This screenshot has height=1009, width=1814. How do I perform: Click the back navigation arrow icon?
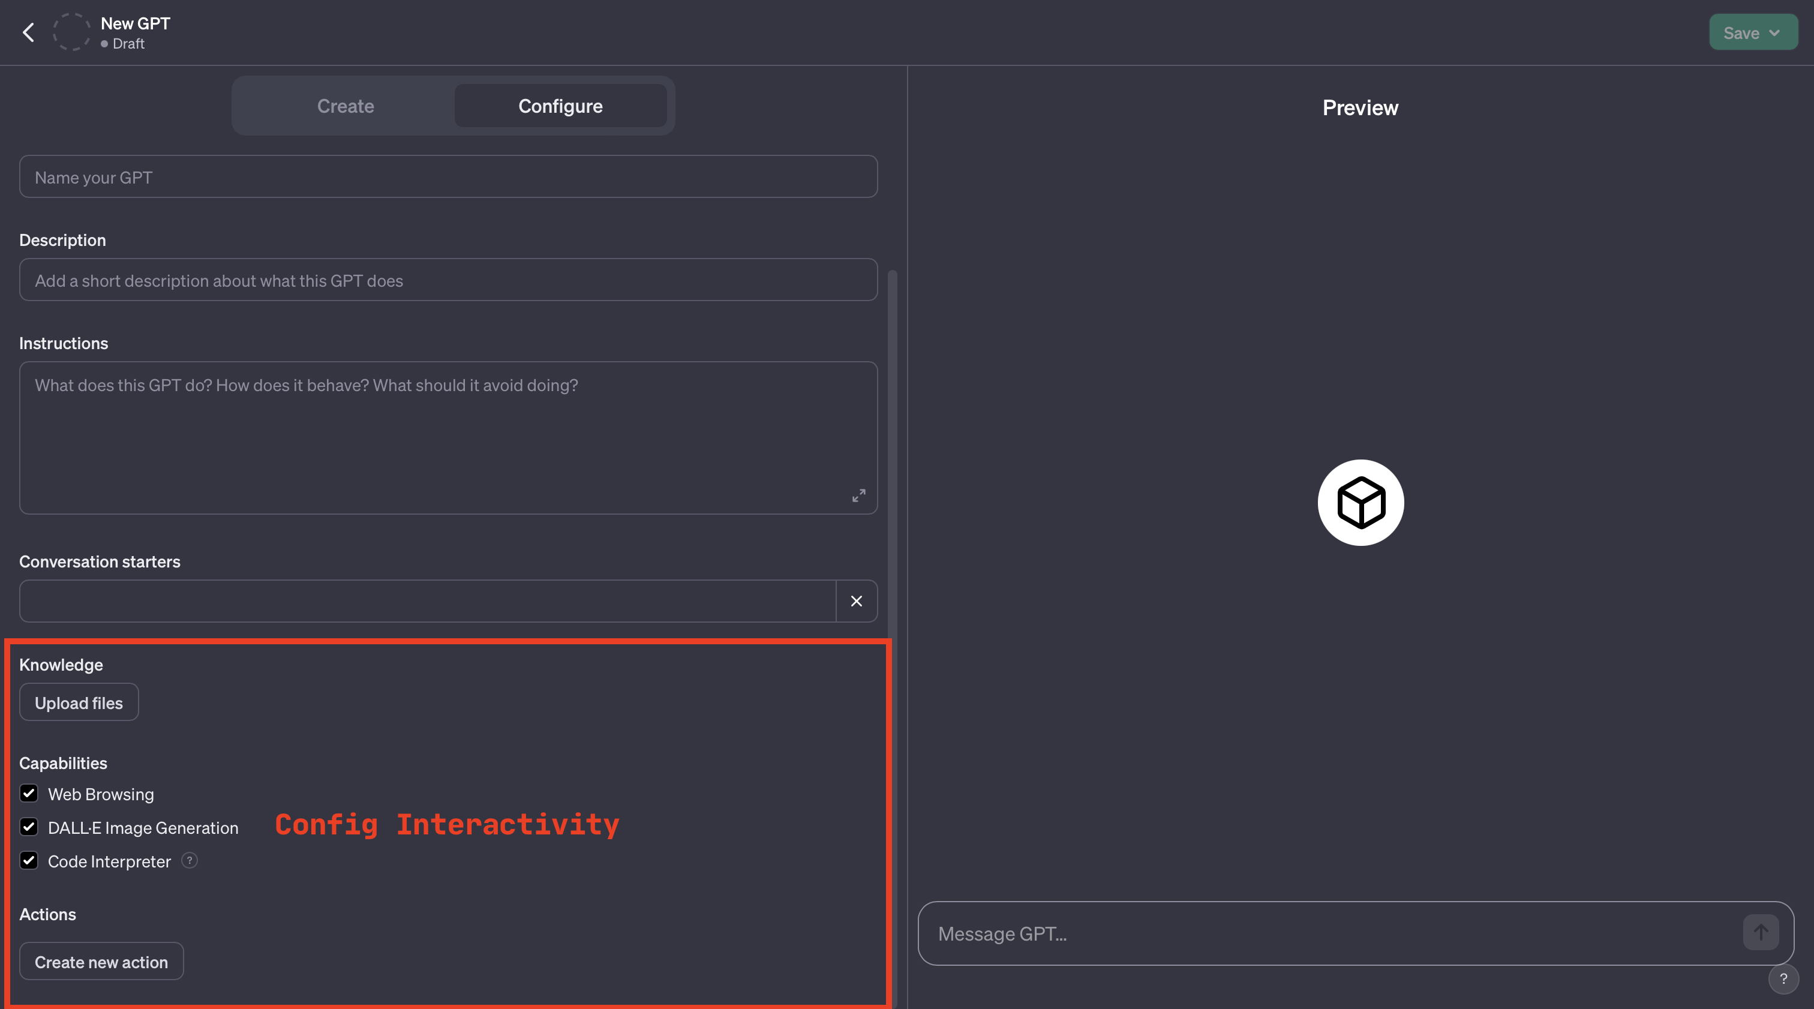point(29,30)
